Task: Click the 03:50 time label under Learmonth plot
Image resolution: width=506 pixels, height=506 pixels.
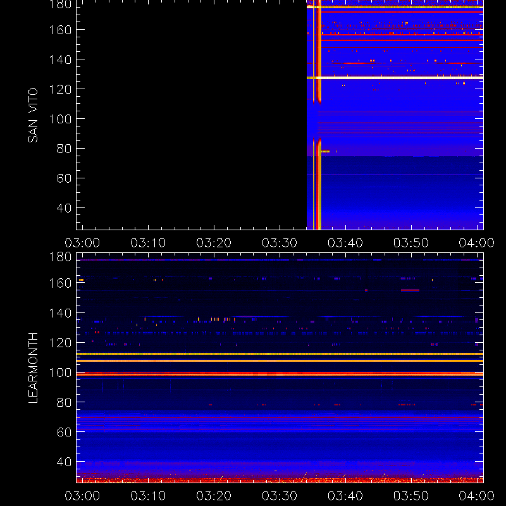Action: pos(411,496)
